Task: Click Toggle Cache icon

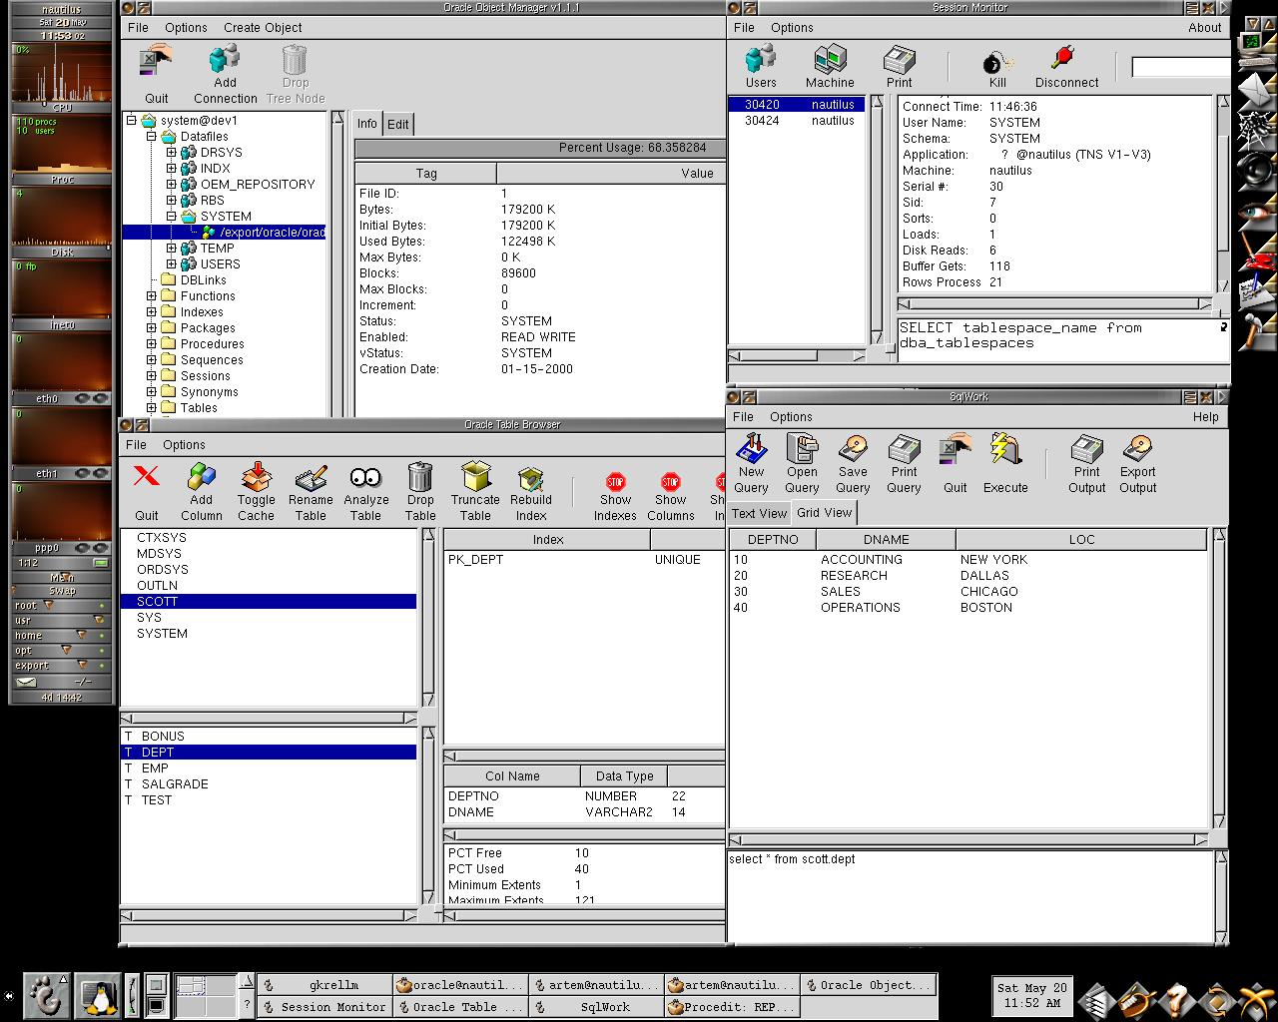Action: tap(256, 477)
